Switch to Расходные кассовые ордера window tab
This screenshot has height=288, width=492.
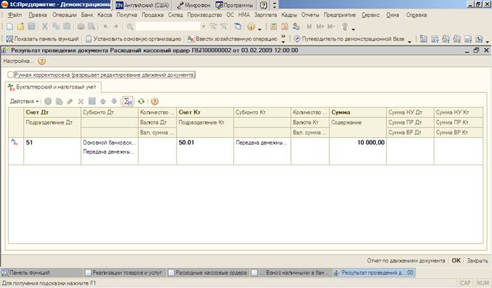[x=208, y=273]
